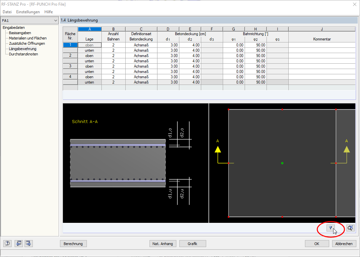360x257 pixels.
Task: Start calculation with the Berechnung button
Action: [73, 243]
